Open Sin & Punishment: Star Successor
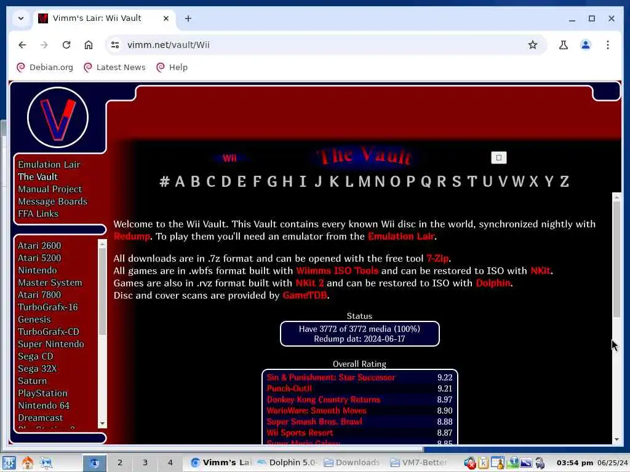The width and height of the screenshot is (630, 472). 331,378
